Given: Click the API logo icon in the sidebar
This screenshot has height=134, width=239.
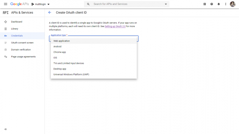Looking at the screenshot, I should coord(6,13).
